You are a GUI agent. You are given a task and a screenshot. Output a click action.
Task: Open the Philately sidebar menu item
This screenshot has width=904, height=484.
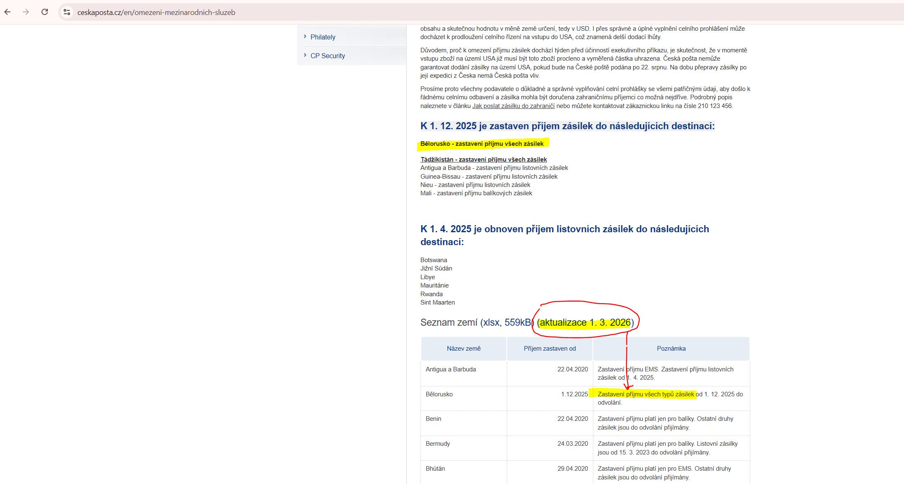click(x=322, y=37)
